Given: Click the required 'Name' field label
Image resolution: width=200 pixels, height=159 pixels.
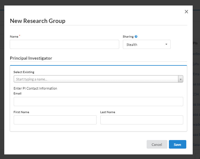Looking at the screenshot, I should [x=14, y=37].
